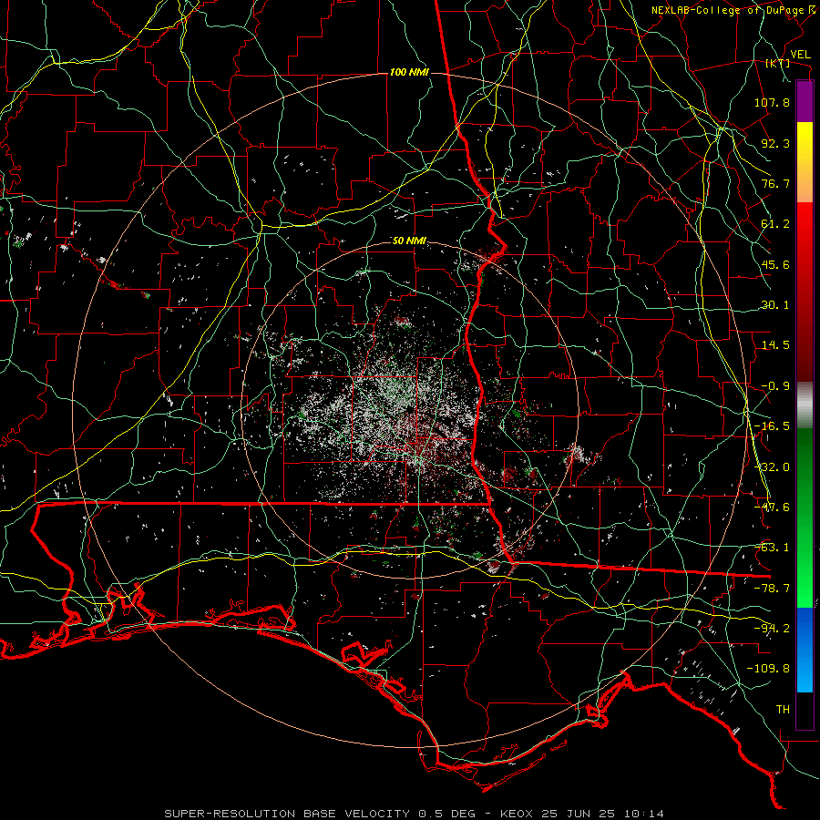Viewport: 820px width, 820px height.
Task: Select the -109.8 velocity scale value
Action: (768, 669)
